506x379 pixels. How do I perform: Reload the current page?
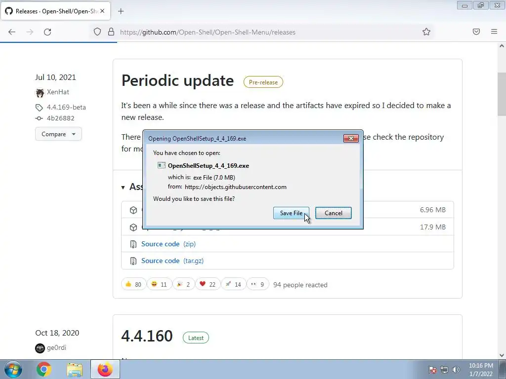[x=47, y=32]
